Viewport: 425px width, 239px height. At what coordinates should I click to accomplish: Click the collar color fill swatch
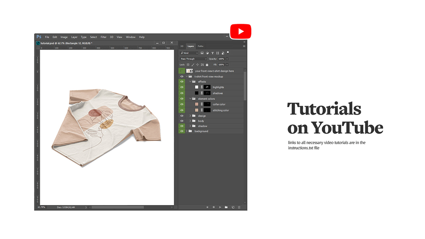coord(197,104)
